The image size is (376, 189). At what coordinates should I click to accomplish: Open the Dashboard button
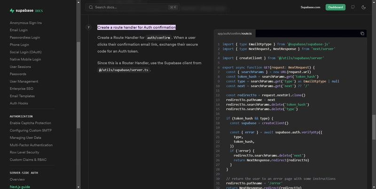(x=335, y=7)
